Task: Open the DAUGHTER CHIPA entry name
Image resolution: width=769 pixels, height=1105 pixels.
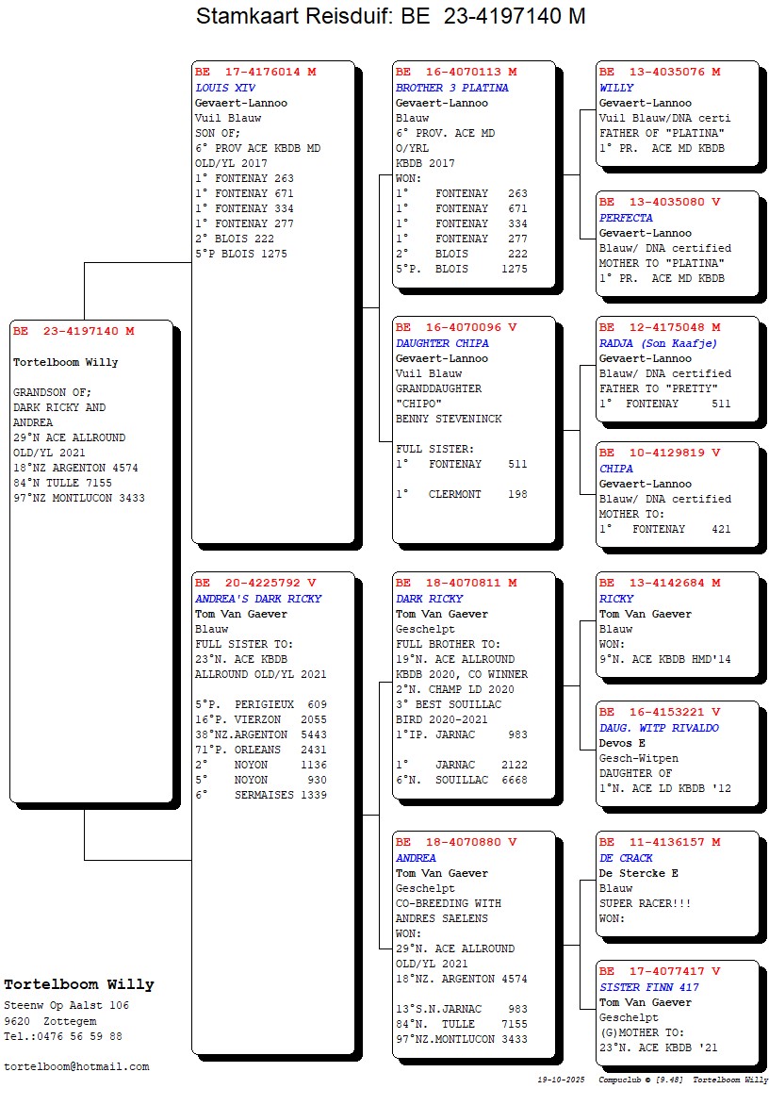Action: pyautogui.click(x=442, y=343)
